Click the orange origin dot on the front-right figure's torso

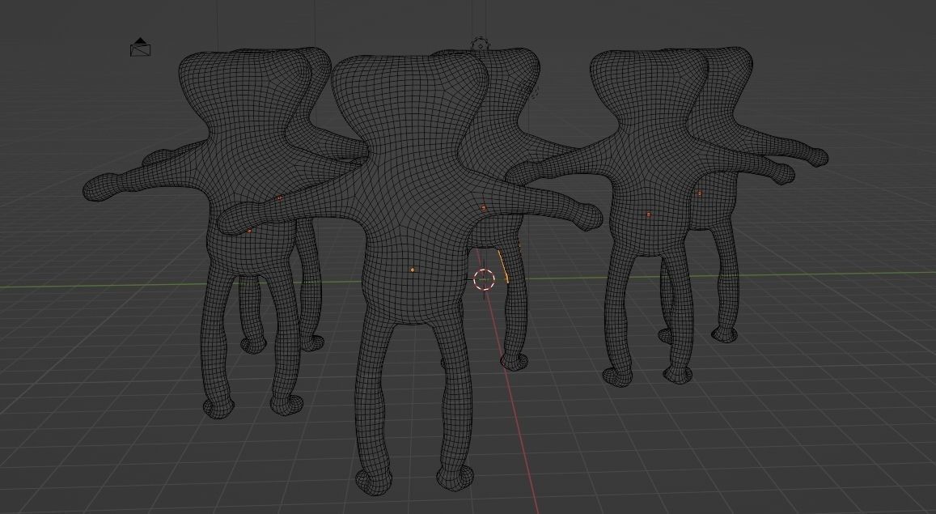click(649, 215)
